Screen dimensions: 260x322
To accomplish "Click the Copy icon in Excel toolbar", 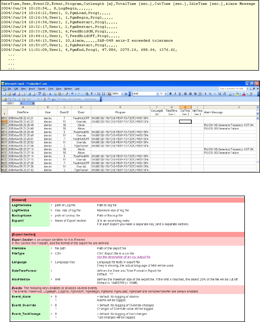I will 55,94.
